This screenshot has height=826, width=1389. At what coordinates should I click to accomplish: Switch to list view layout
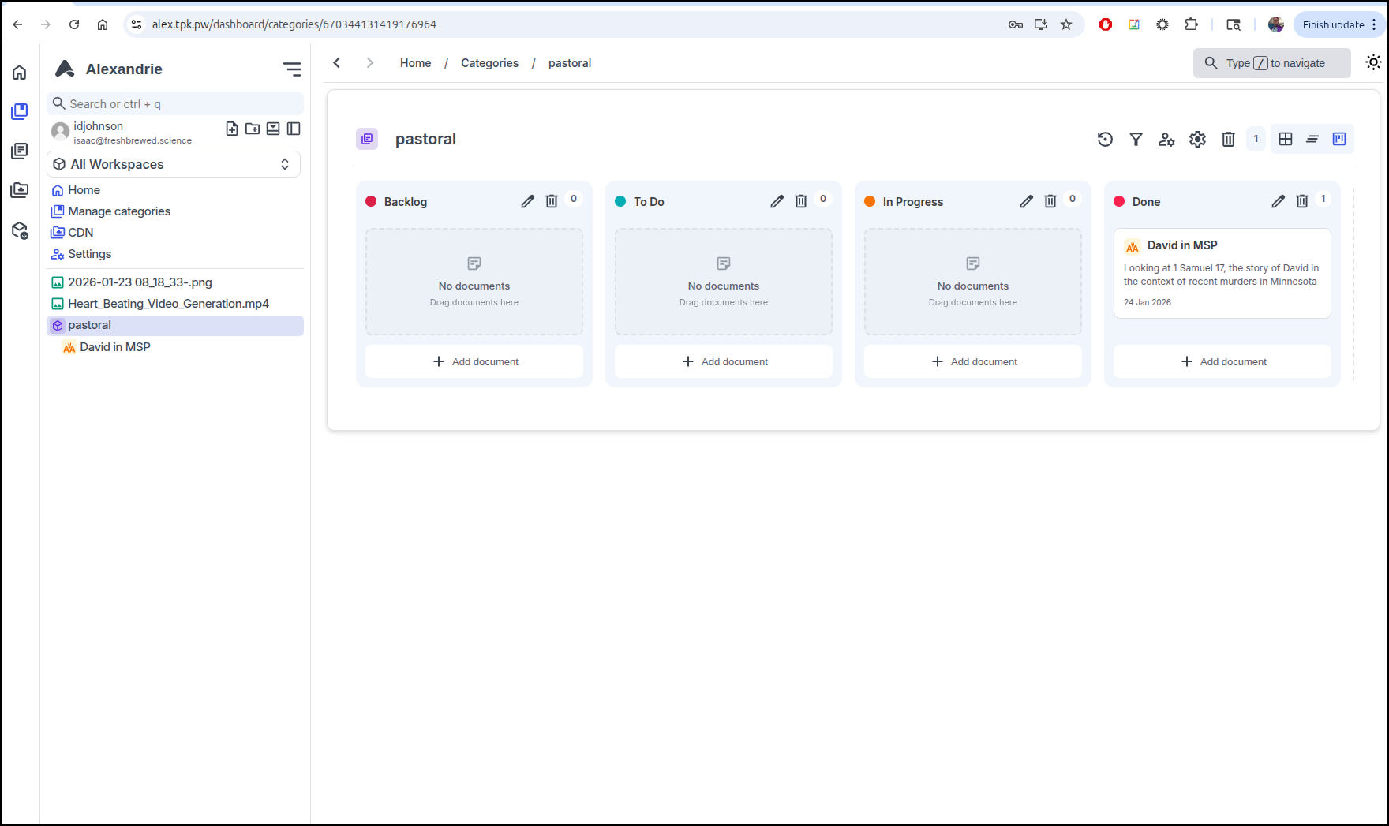tap(1312, 139)
